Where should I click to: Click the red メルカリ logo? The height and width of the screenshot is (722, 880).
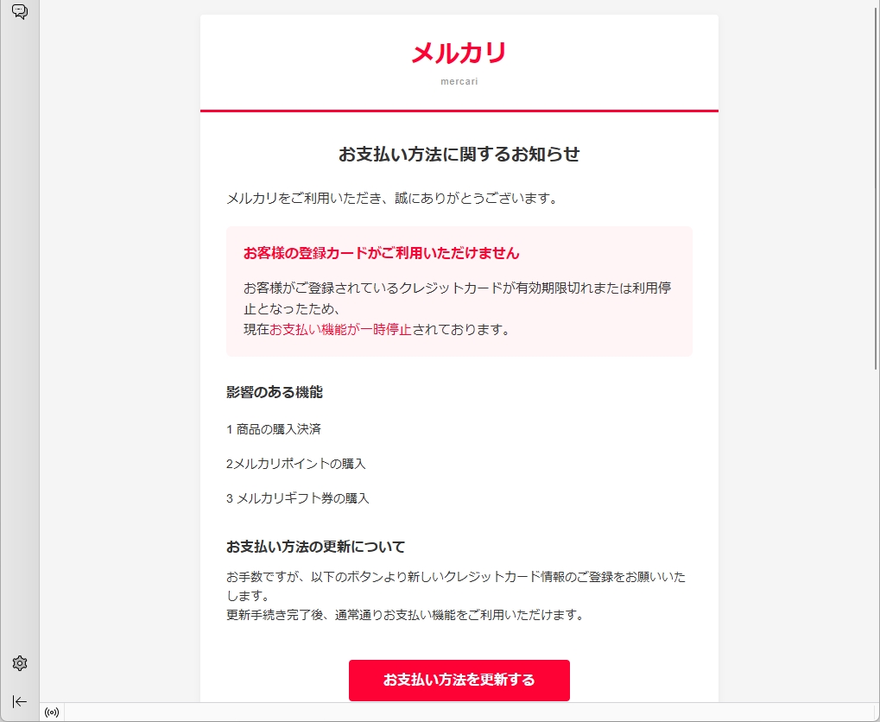click(459, 54)
